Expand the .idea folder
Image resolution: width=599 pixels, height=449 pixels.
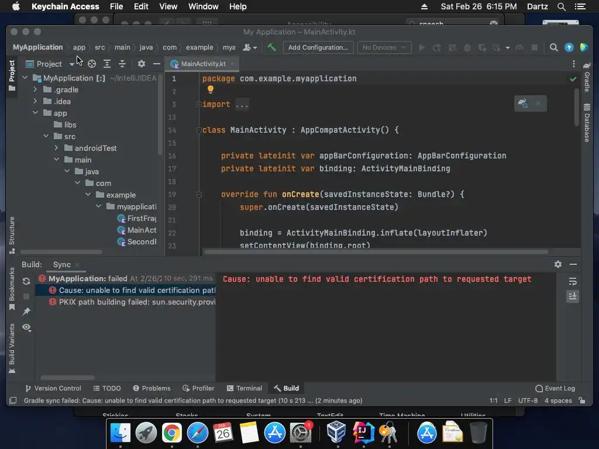point(35,101)
